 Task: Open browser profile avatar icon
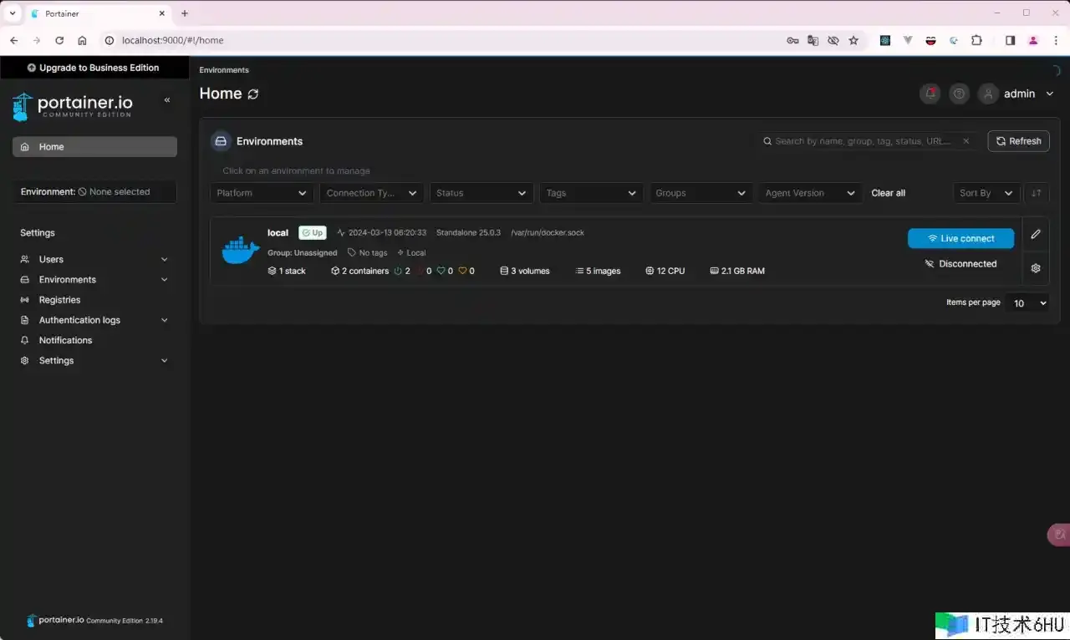(1033, 40)
